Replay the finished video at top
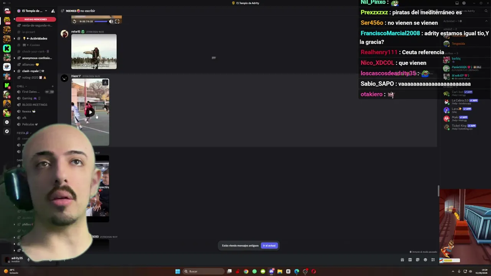491x276 pixels. pyautogui.click(x=74, y=21)
